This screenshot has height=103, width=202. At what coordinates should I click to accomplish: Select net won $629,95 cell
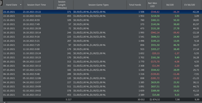[155, 82]
